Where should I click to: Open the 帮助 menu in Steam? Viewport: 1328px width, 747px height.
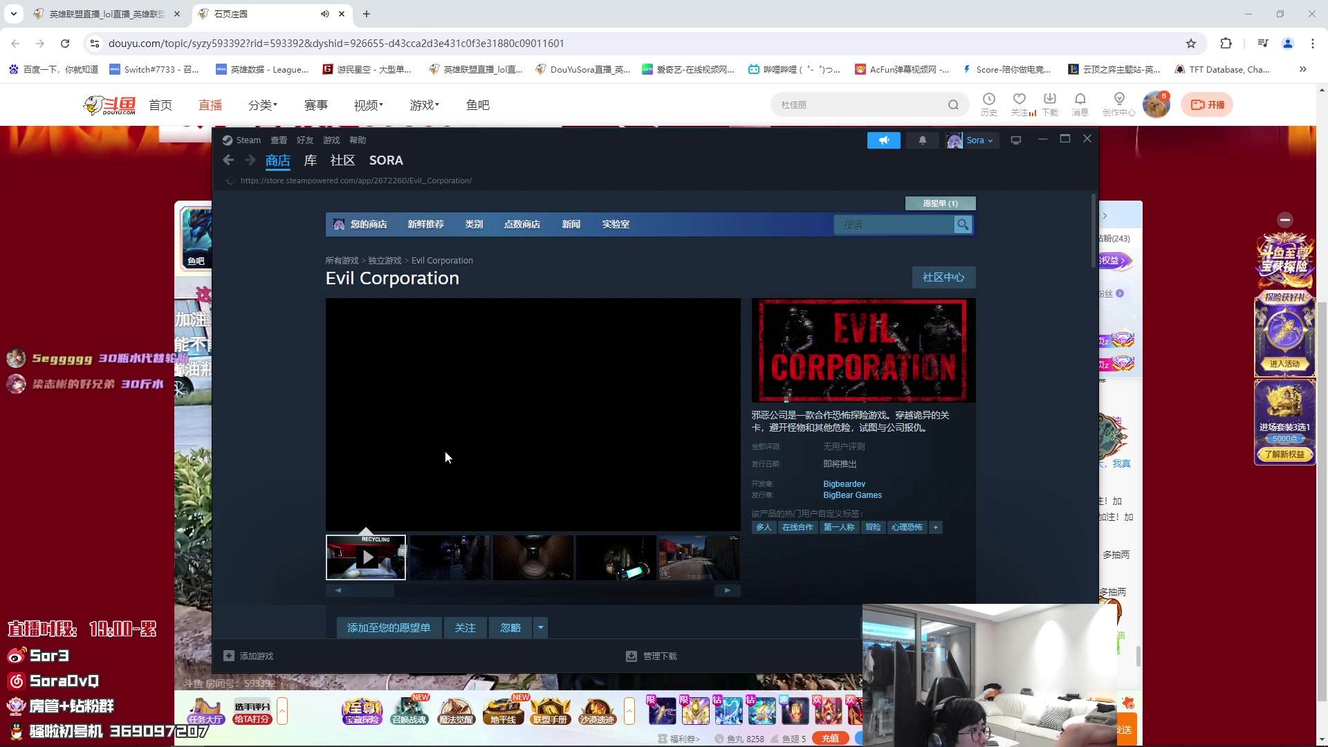click(x=358, y=140)
